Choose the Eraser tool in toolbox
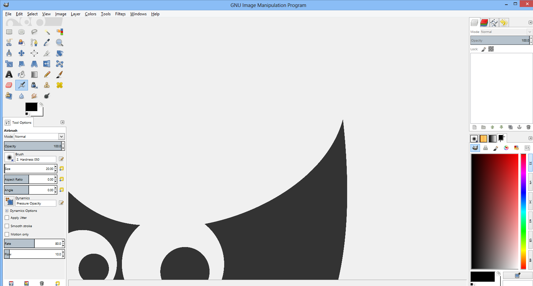This screenshot has height=286, width=533. pyautogui.click(x=9, y=85)
